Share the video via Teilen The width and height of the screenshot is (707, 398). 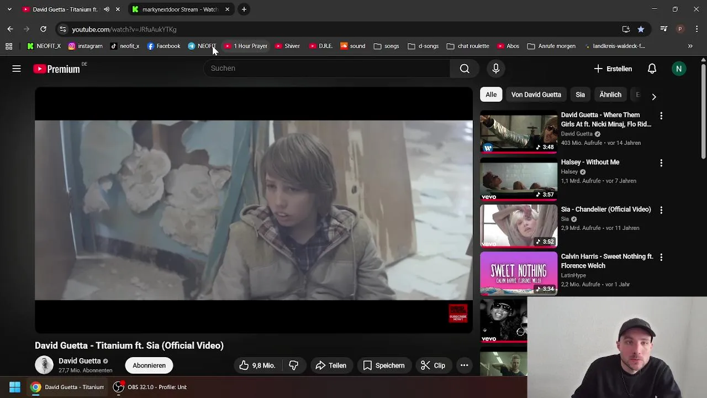coord(331,365)
